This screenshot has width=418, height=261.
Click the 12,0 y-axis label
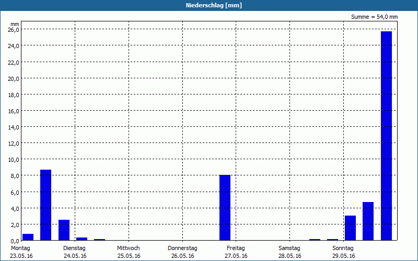[14, 144]
